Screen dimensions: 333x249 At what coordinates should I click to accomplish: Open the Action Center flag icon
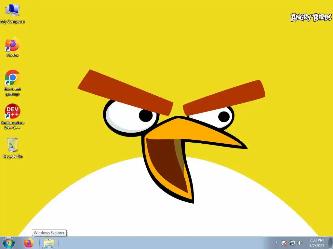[x=285, y=243]
